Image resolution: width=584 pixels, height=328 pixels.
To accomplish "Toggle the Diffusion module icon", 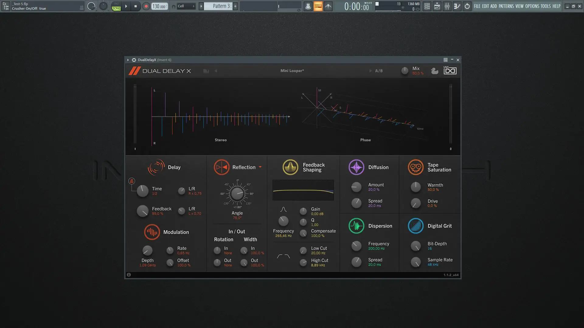I will pos(356,167).
